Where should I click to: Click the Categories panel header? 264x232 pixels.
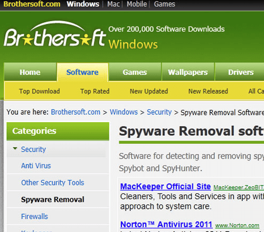pyautogui.click(x=58, y=131)
